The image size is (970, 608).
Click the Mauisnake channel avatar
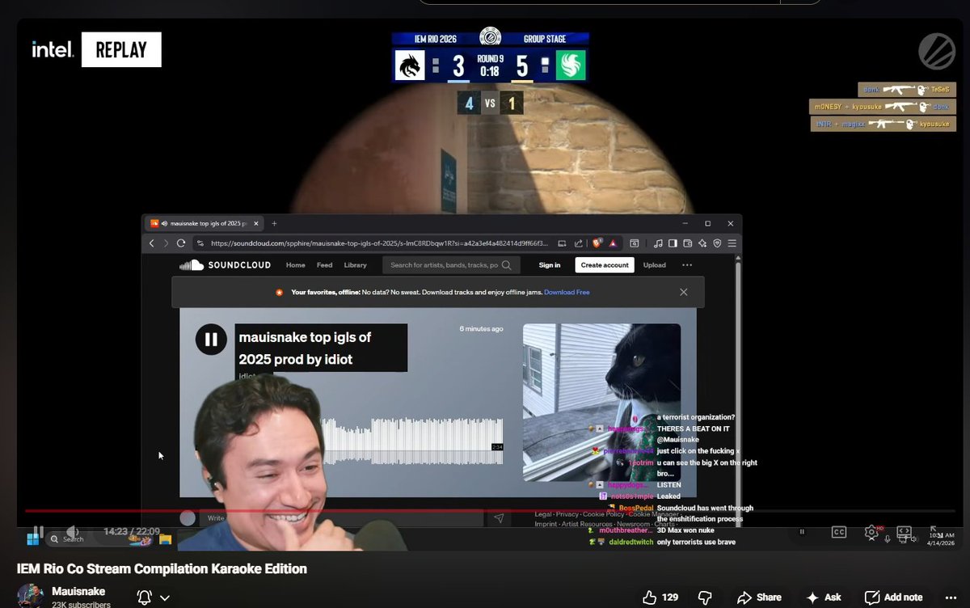click(x=30, y=596)
